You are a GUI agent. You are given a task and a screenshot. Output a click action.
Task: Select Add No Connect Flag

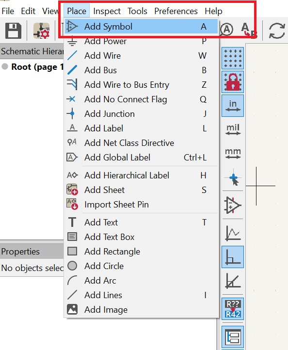(141, 99)
